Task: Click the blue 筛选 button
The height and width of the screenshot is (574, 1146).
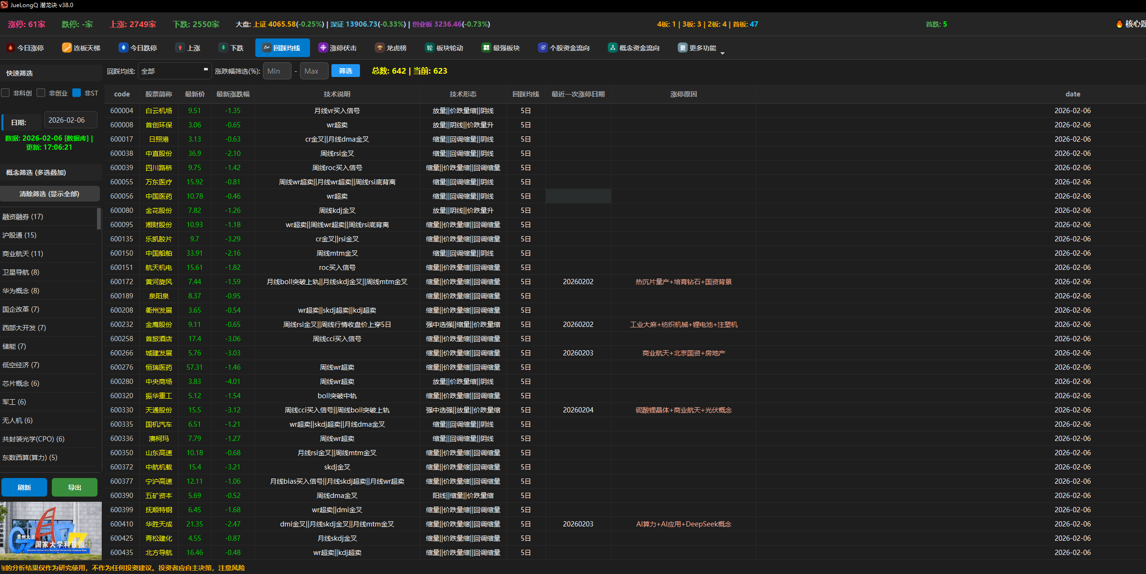Action: (345, 71)
